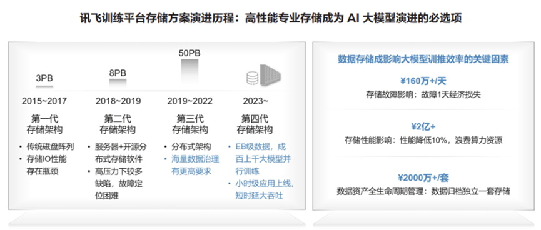Select the '2018~2019' year range

coord(118,101)
